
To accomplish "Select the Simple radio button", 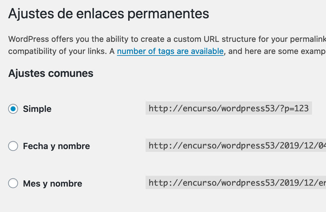I will 13,109.
